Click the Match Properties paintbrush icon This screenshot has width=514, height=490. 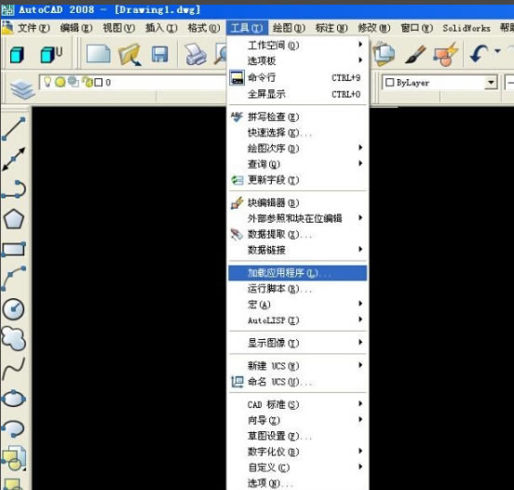415,54
